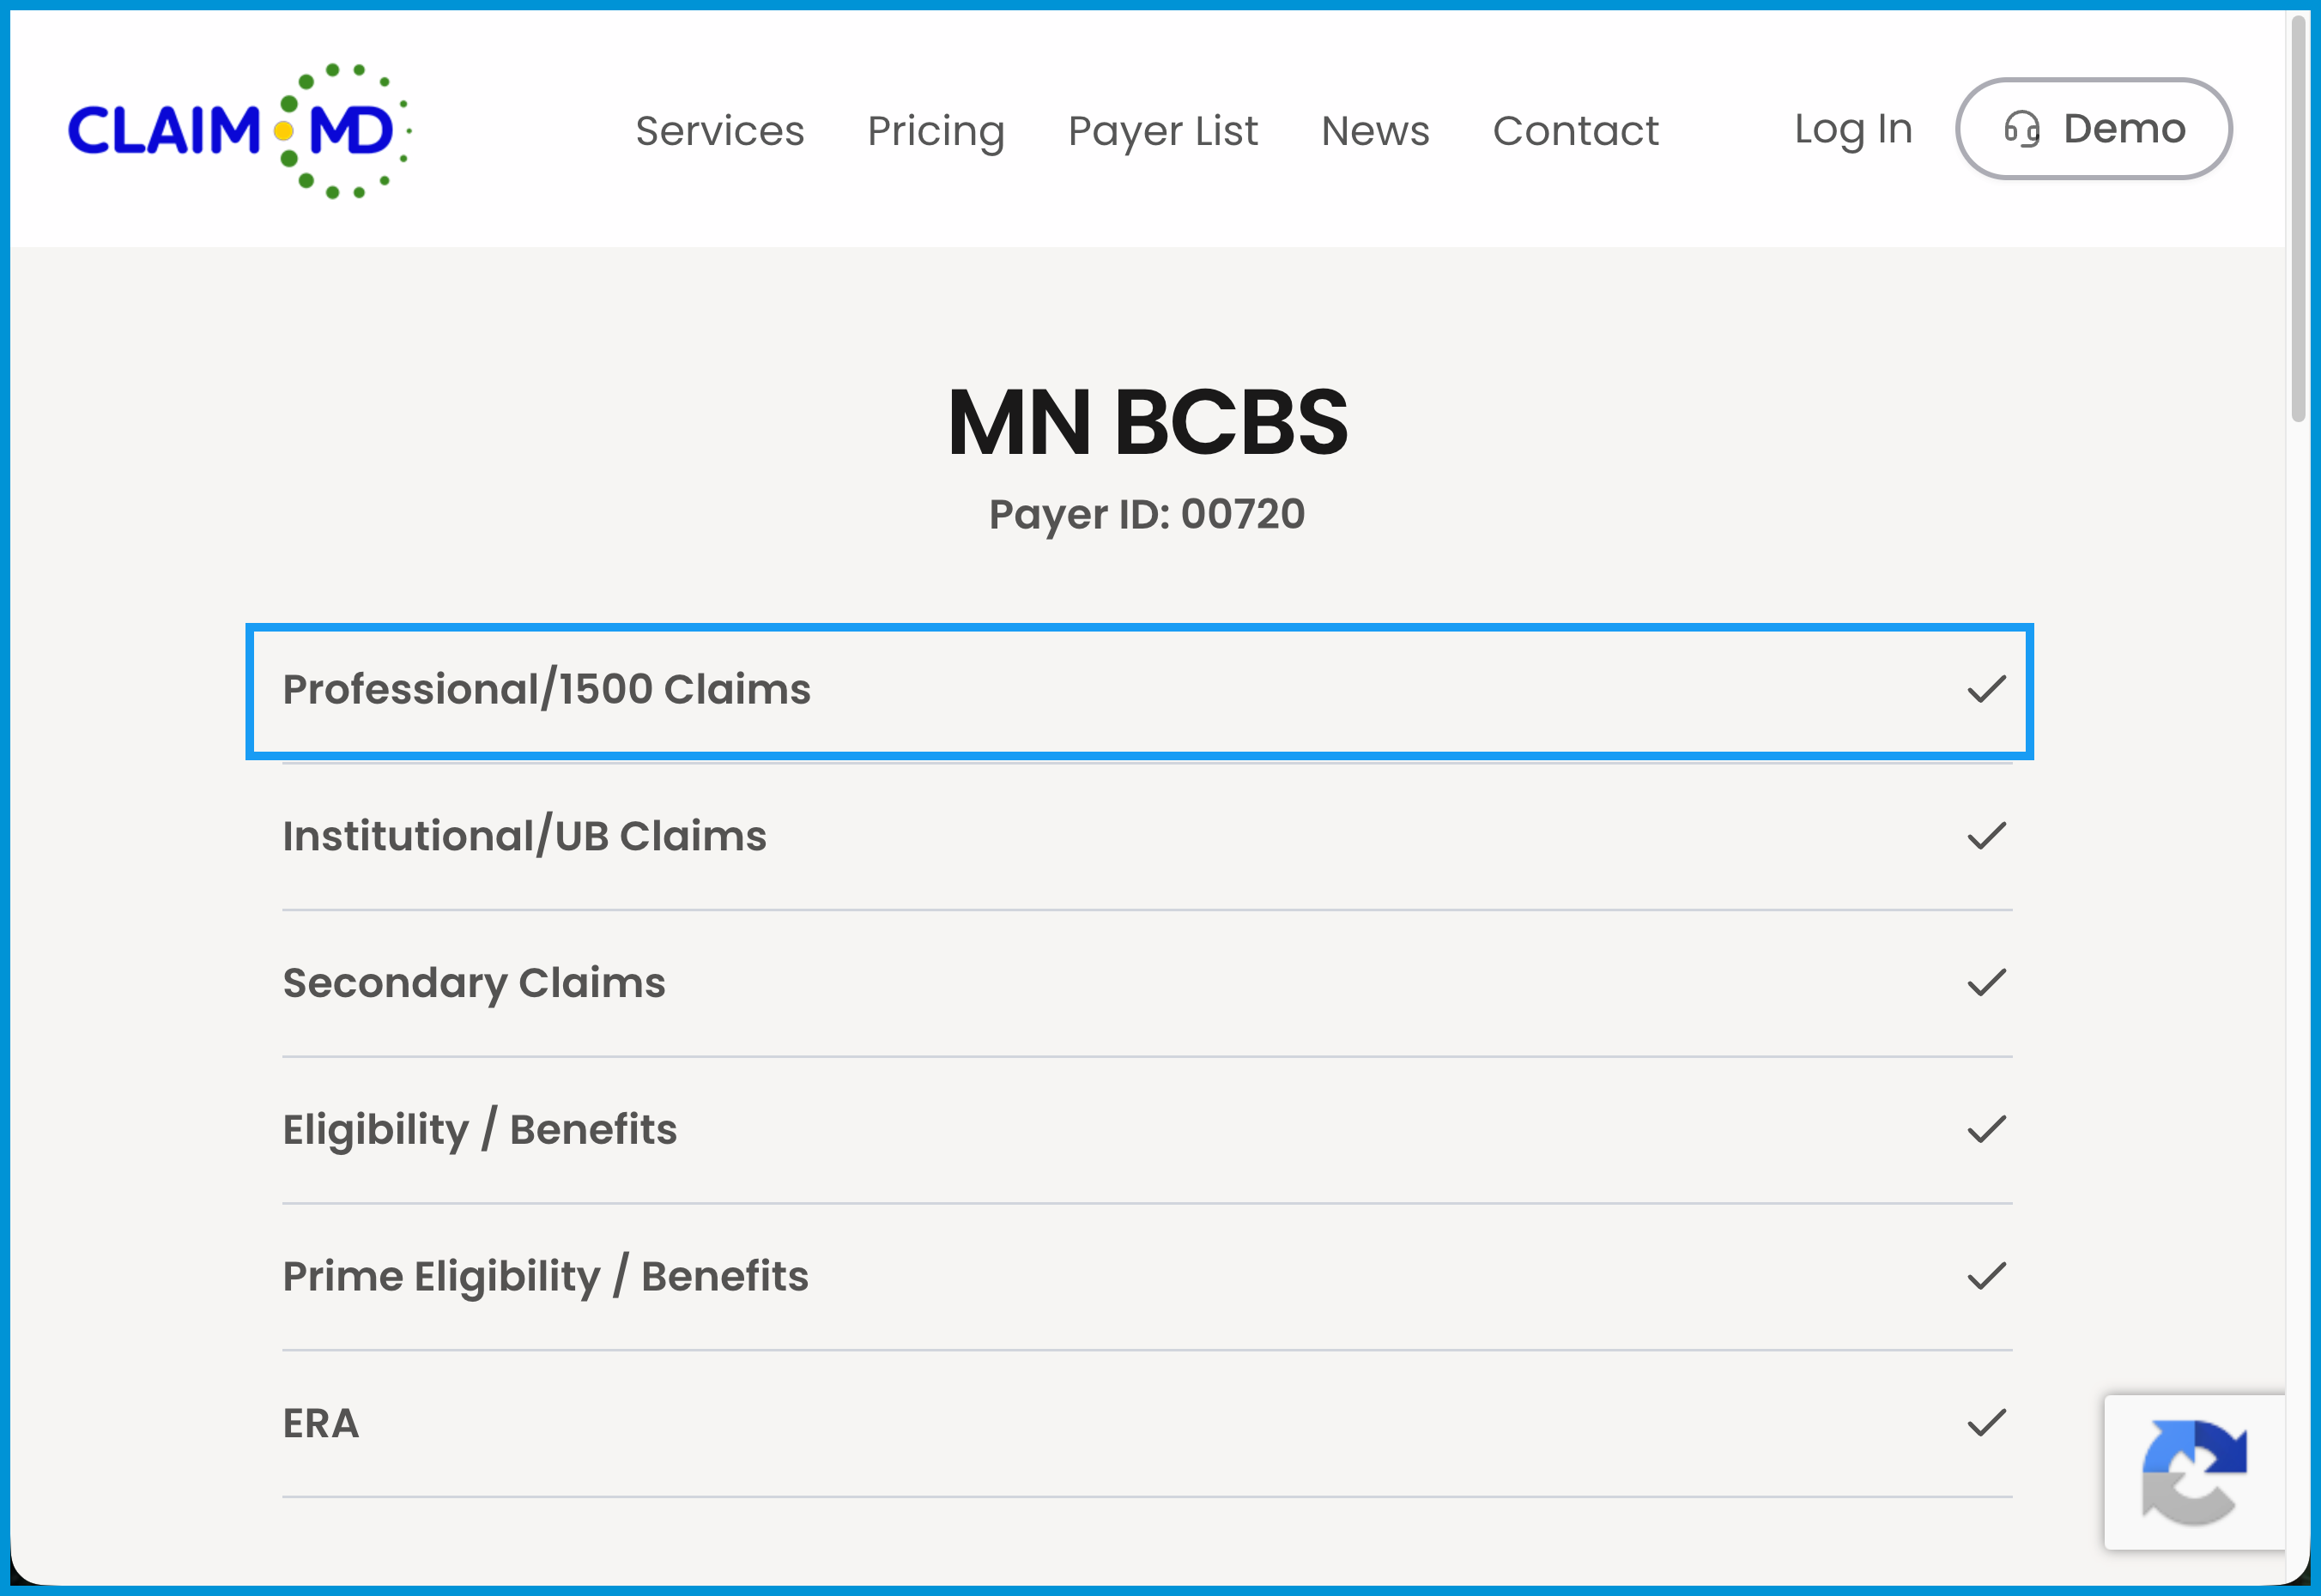Open the News section

(1374, 131)
